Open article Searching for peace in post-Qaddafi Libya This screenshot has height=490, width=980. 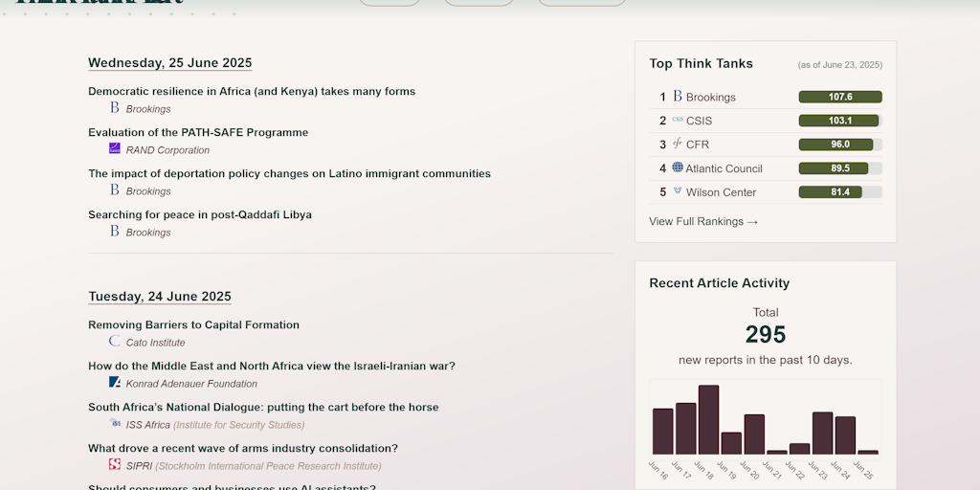coord(200,215)
